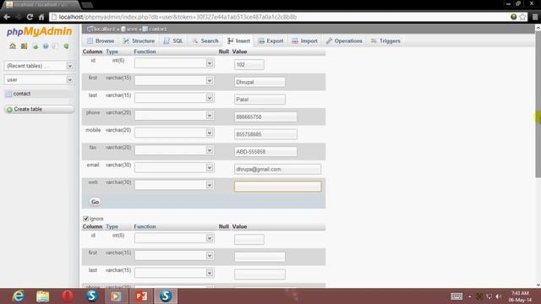Image resolution: width=541 pixels, height=304 pixels.
Task: Open File Explorer from taskbar
Action: [43, 296]
